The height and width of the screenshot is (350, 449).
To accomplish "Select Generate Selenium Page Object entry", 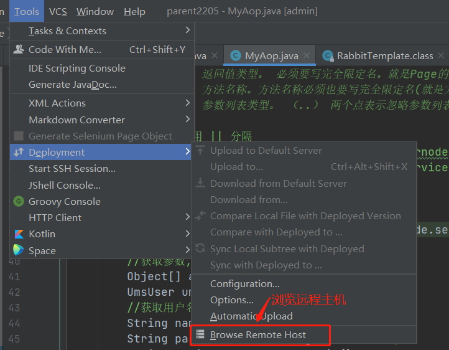I will point(102,136).
